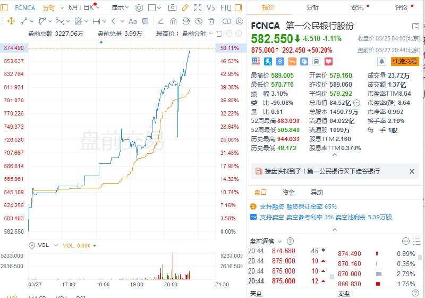Switch to the 资讯 tab
The width and height of the screenshot is (425, 298).
(357, 7)
